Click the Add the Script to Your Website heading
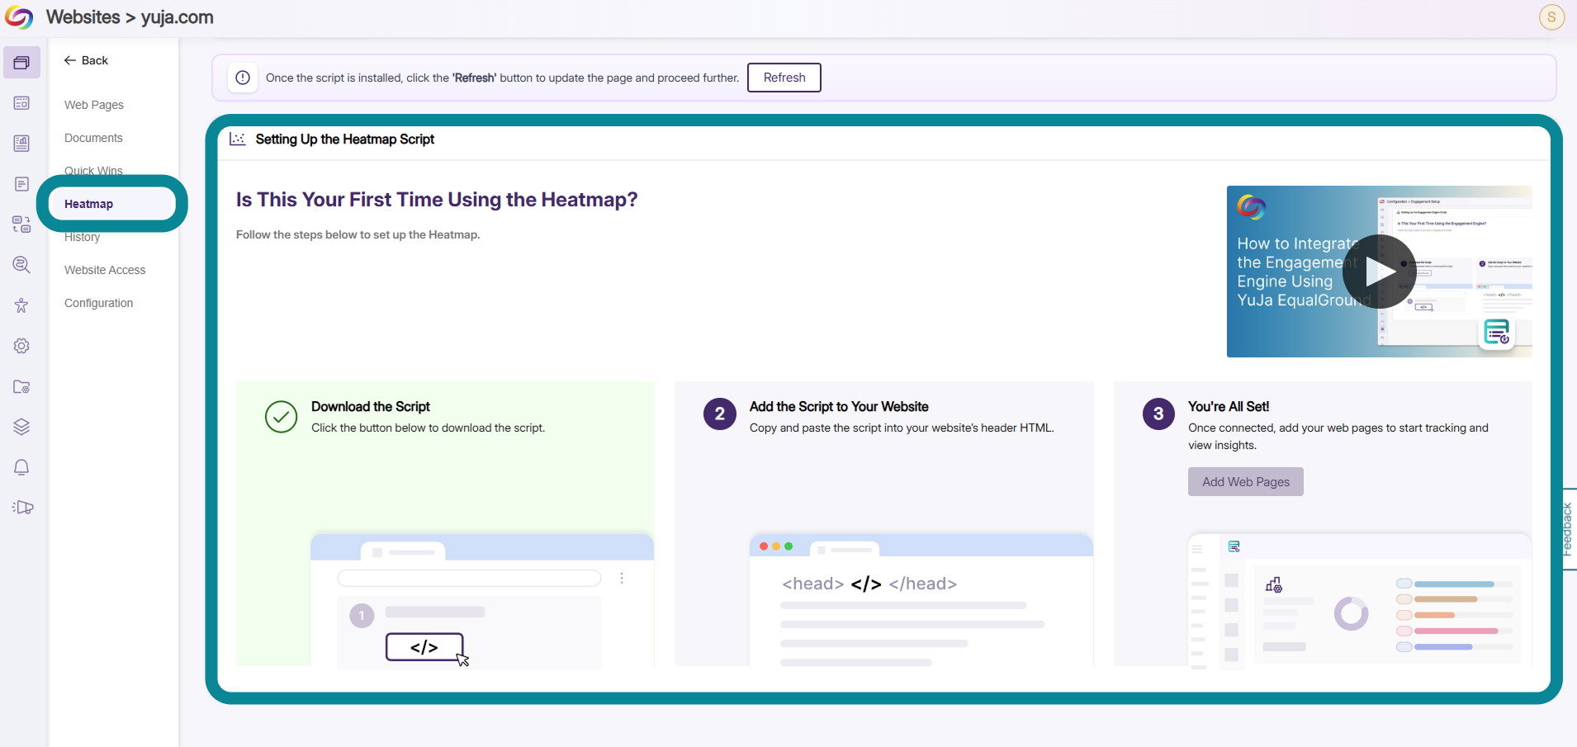 [839, 406]
